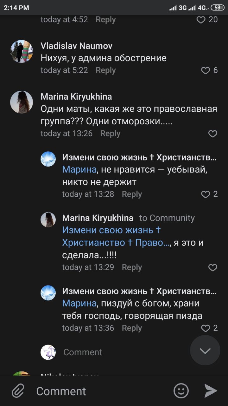This screenshot has height=406, width=228.
Task: Like Marina's reply posted at 13:29
Action: pos(212,268)
